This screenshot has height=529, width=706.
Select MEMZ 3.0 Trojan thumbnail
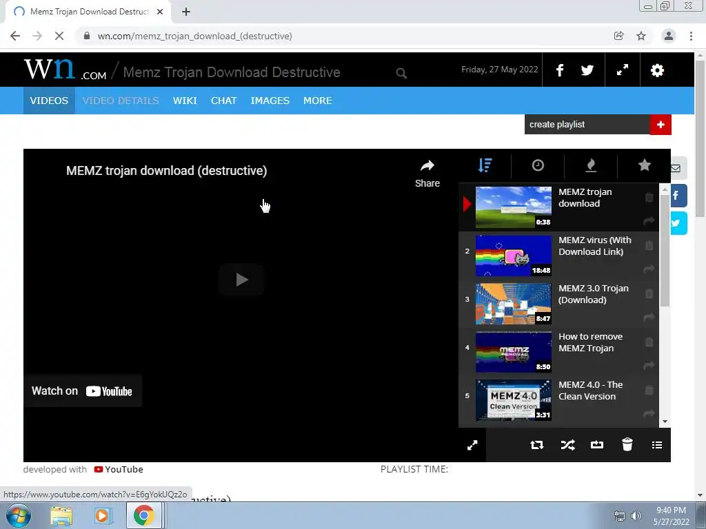[x=513, y=303]
